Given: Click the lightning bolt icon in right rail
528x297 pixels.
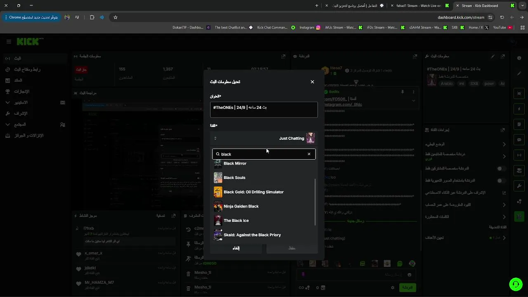Looking at the screenshot, I should (519, 109).
